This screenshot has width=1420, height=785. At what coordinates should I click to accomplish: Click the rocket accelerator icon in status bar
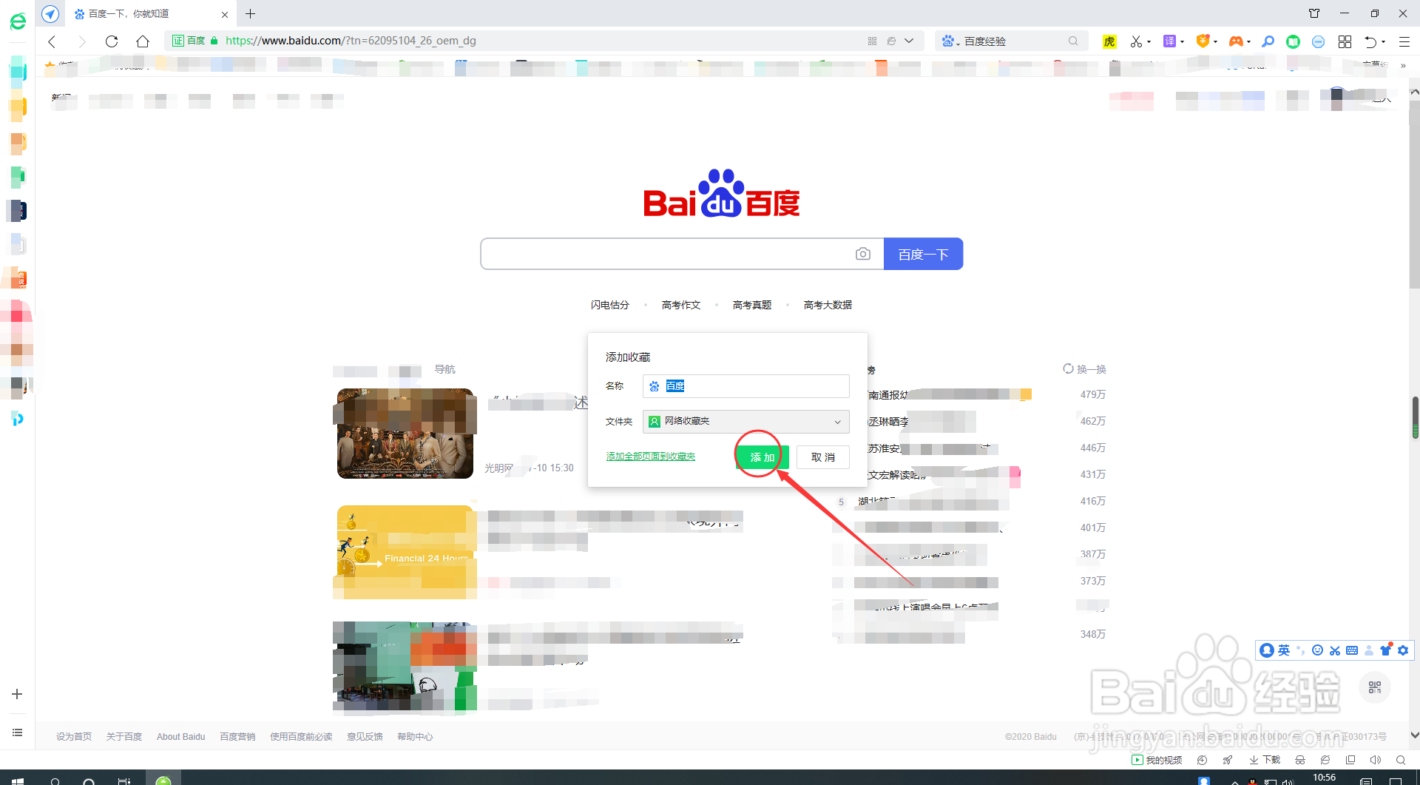click(x=1228, y=760)
